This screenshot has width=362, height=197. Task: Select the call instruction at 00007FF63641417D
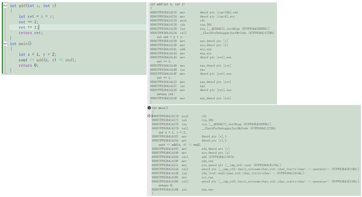(214, 128)
